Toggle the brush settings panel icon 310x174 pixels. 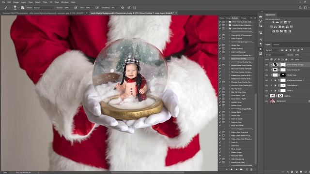pos(23,8)
